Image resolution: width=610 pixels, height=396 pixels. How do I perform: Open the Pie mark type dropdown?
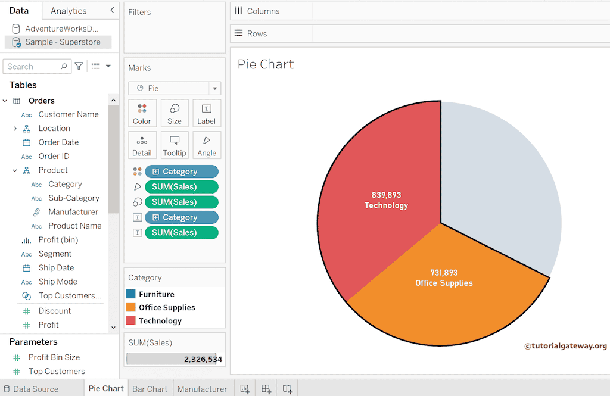(214, 88)
